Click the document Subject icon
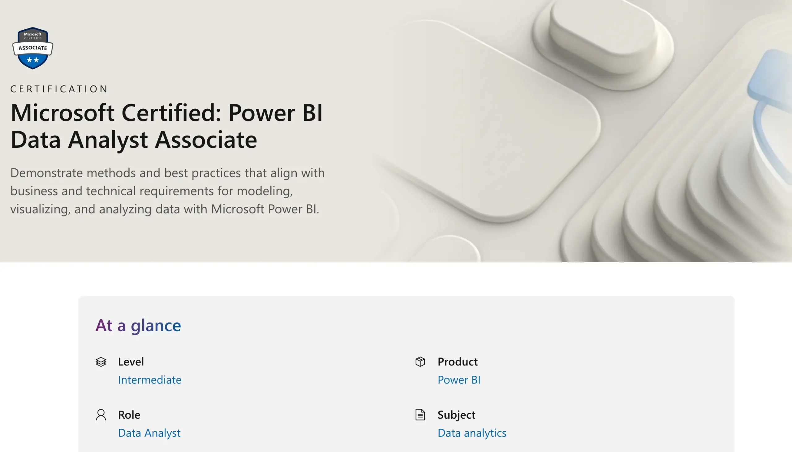The image size is (792, 452). coord(420,415)
